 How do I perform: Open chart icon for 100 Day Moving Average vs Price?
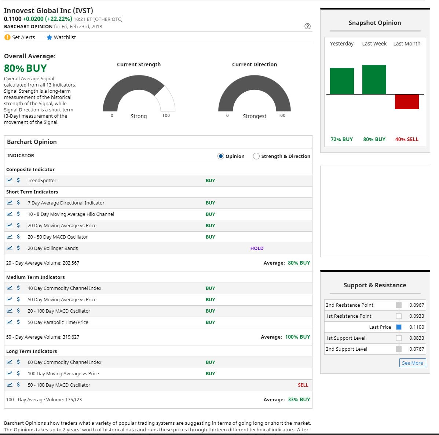coord(10,373)
